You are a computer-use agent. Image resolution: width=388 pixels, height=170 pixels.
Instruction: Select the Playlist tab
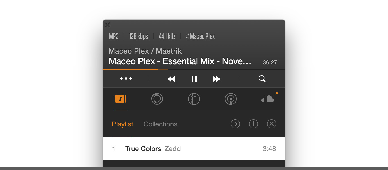(x=123, y=124)
